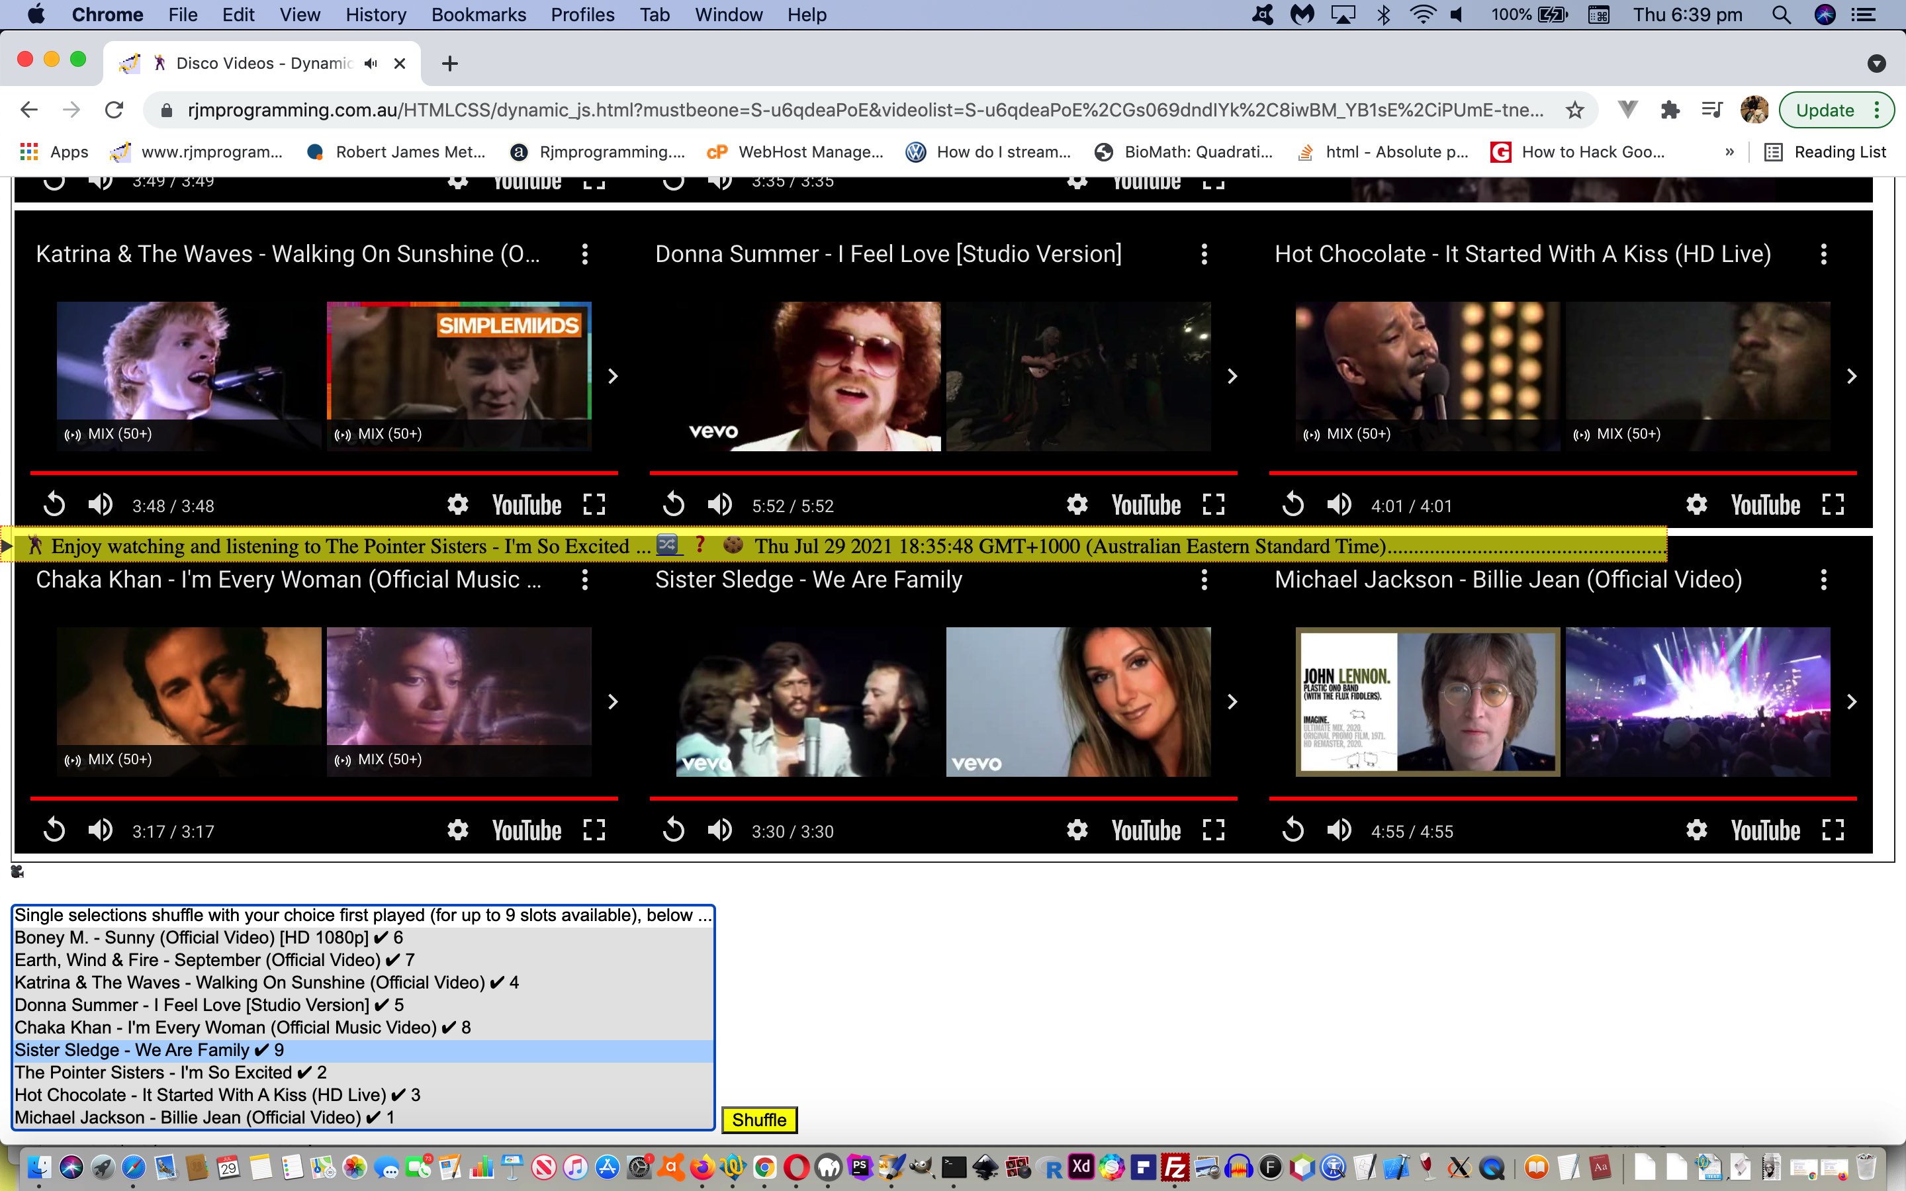Click the next arrow on Chaka Khan mix carousel

(613, 701)
